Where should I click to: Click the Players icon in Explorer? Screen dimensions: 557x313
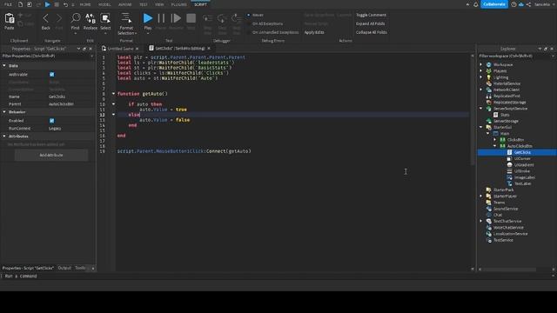click(x=489, y=71)
